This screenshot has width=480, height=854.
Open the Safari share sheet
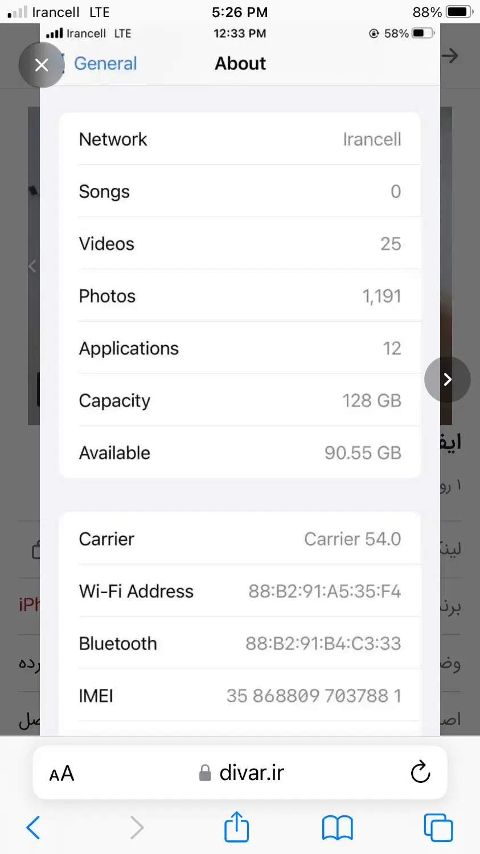(237, 827)
